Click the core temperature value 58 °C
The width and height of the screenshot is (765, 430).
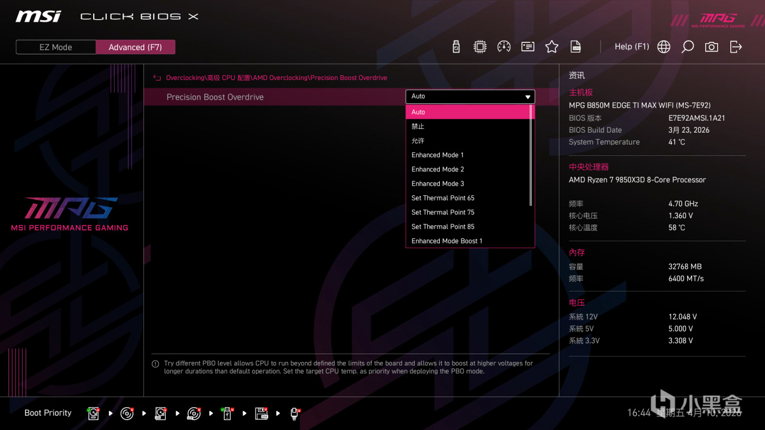(677, 228)
